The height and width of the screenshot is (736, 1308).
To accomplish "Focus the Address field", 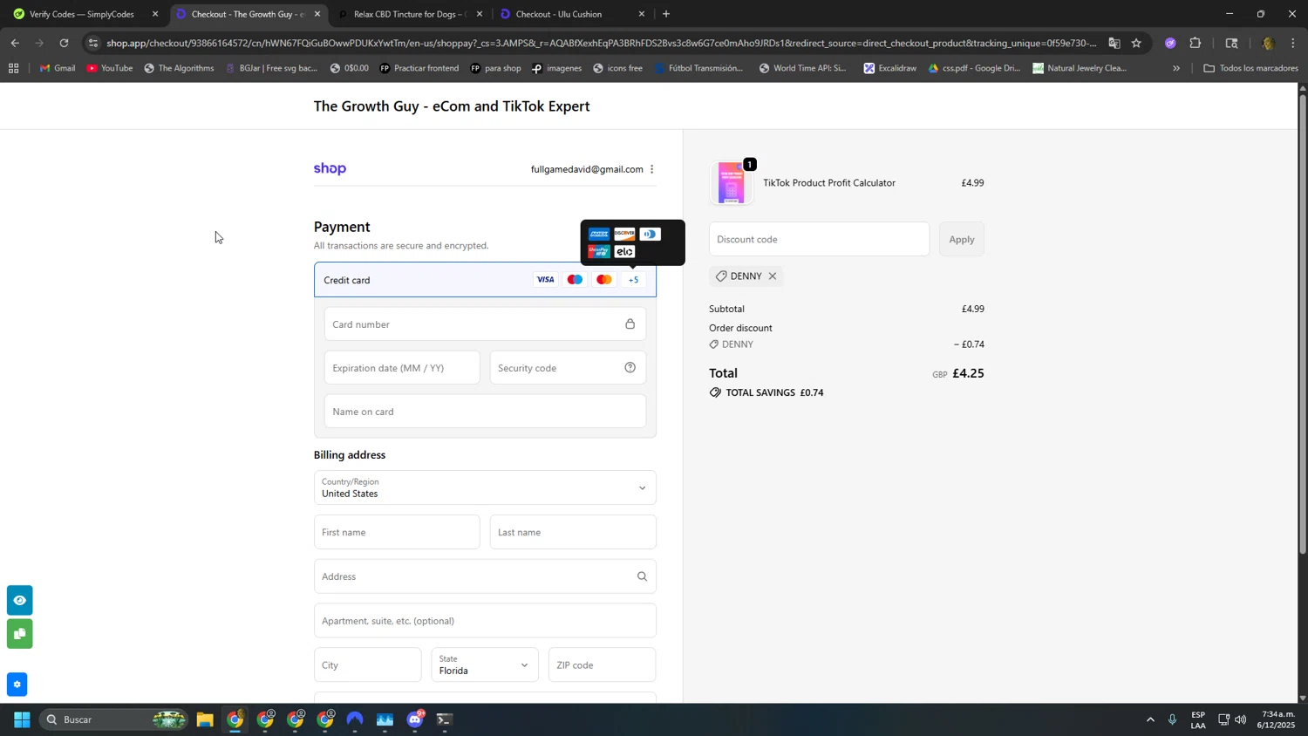I will point(485,576).
